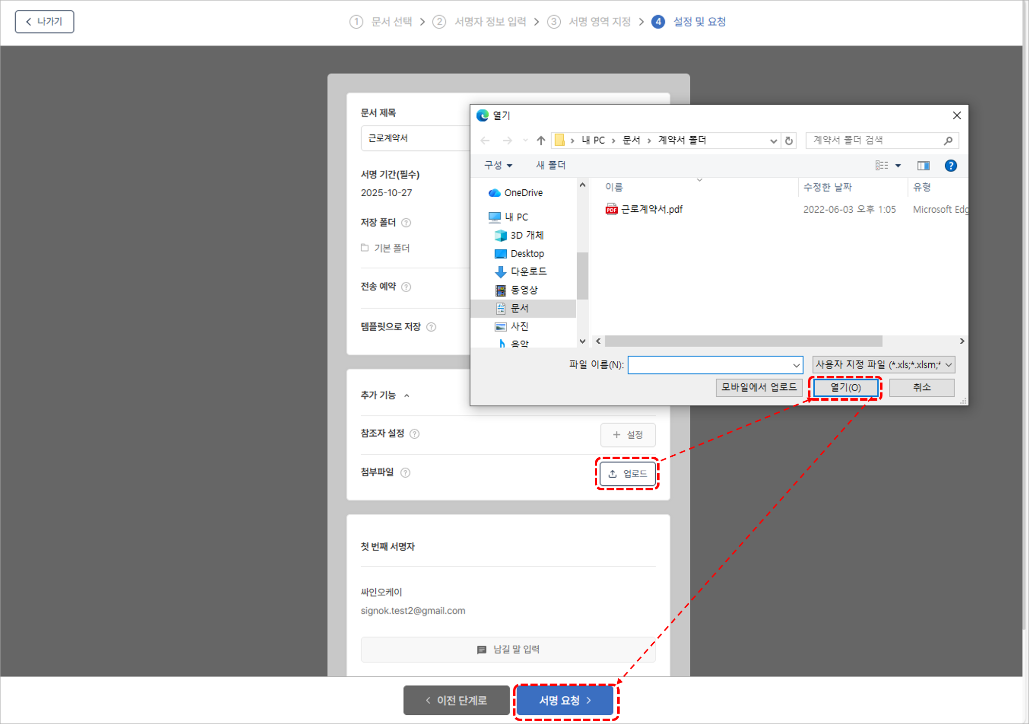Click the up-one-folder arrow icon
Image resolution: width=1029 pixels, height=724 pixels.
(x=540, y=141)
